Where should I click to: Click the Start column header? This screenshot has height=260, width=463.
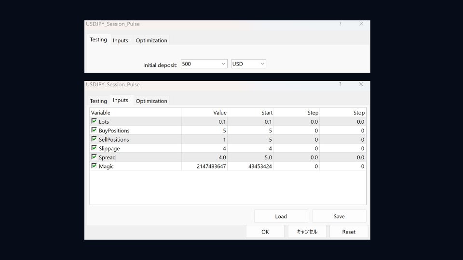(250, 113)
